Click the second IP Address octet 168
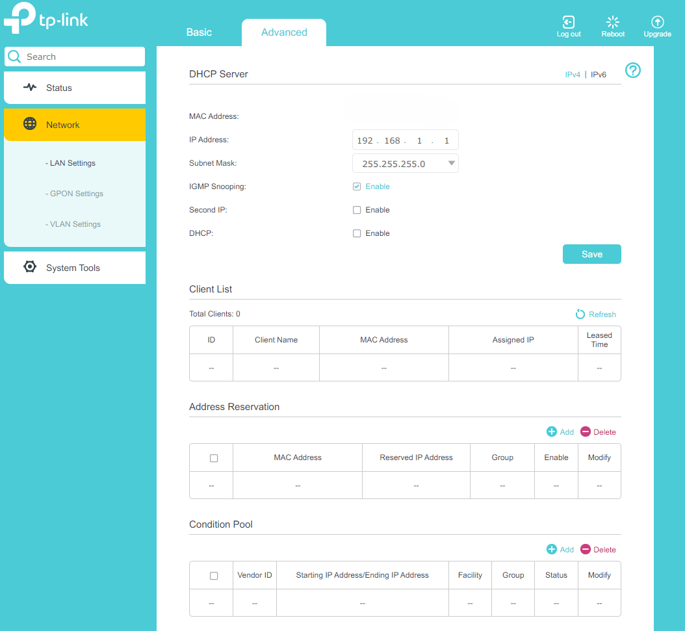 (x=392, y=140)
